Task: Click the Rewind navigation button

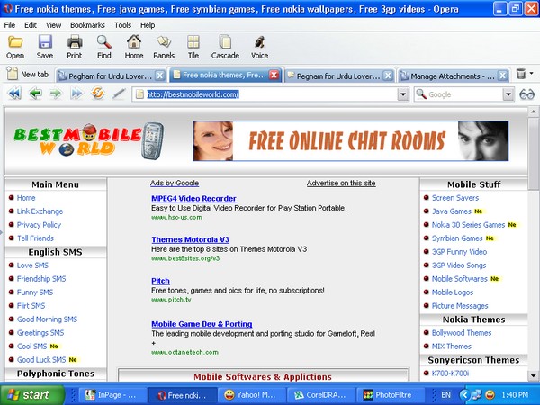Action: coord(14,94)
